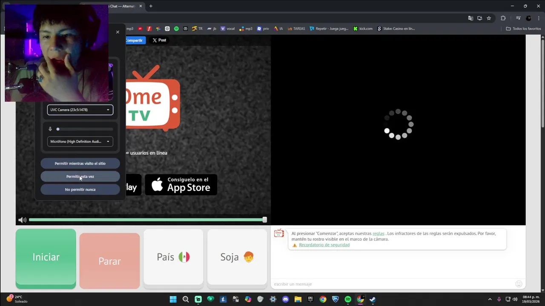Choose Permitir mientras visito el sitio
Image resolution: width=545 pixels, height=306 pixels.
80,163
